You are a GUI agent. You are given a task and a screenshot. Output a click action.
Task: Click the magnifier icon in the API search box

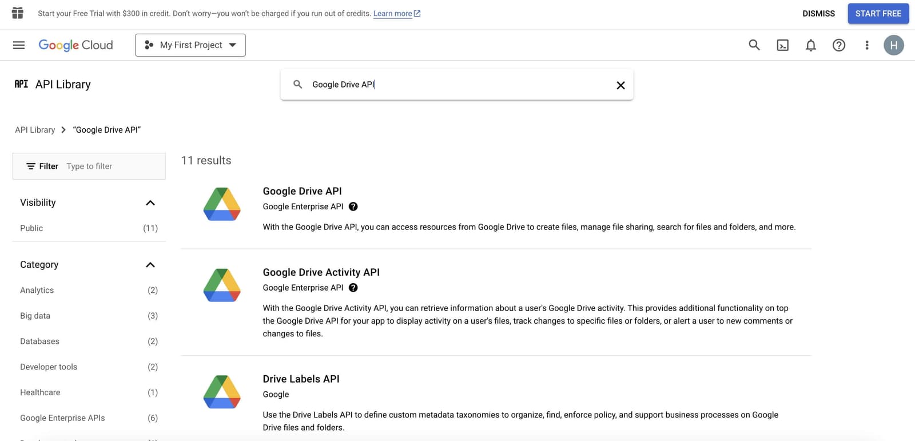click(297, 85)
